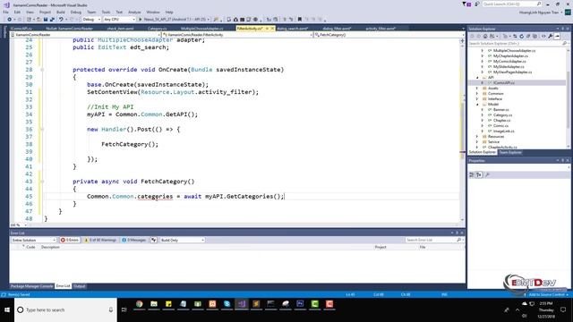Click the Navigate Backward toolbar icon
This screenshot has height=322, width=573.
coord(9,20)
